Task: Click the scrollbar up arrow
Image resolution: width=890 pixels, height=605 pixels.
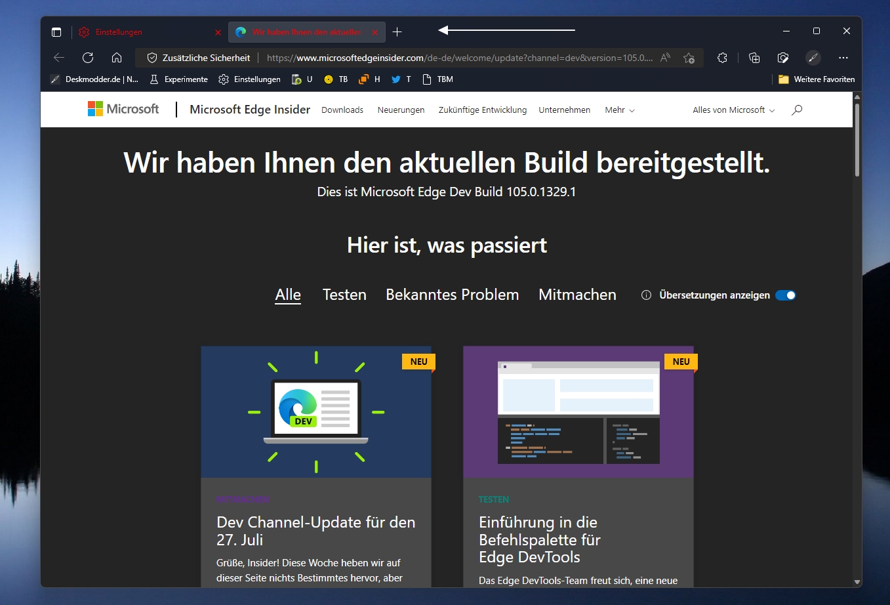Action: (x=857, y=97)
